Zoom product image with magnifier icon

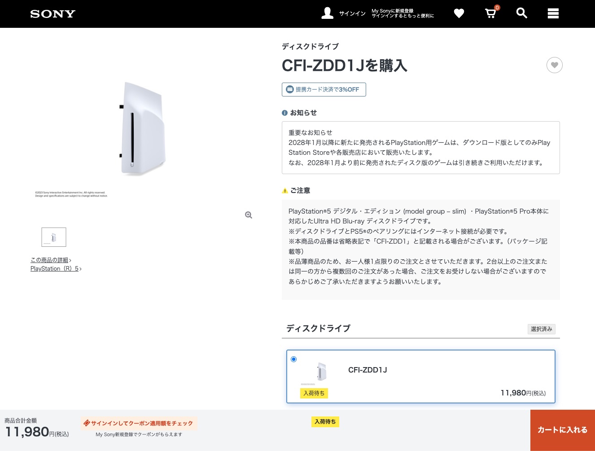pos(249,215)
